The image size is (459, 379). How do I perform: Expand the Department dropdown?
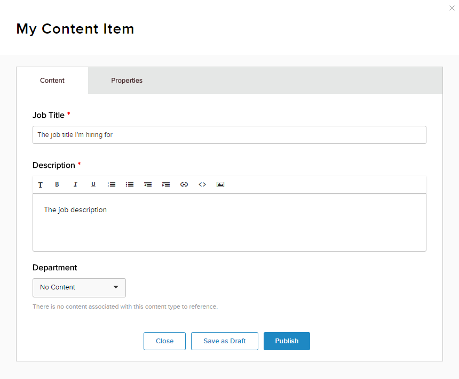click(79, 287)
